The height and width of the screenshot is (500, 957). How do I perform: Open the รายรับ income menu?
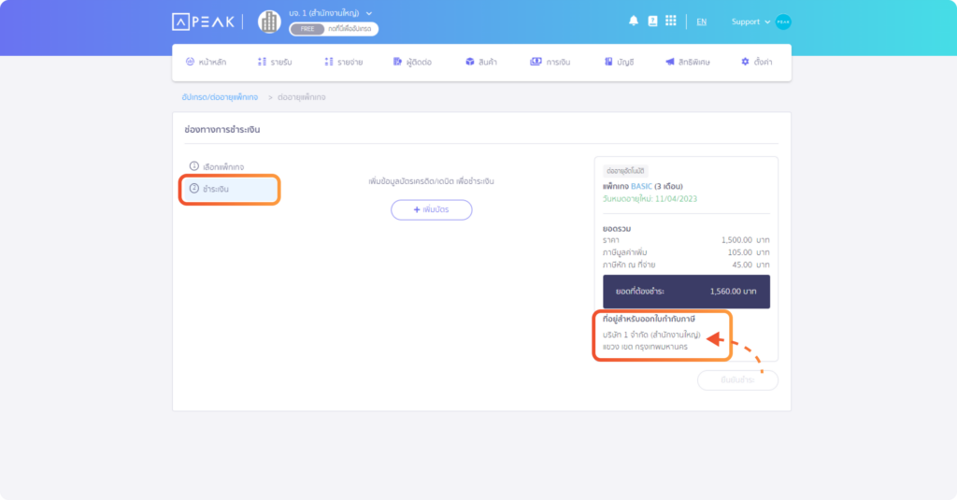click(x=275, y=62)
